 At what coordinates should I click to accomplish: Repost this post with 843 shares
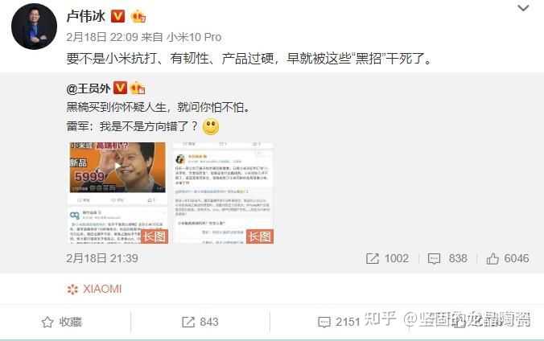pos(200,322)
